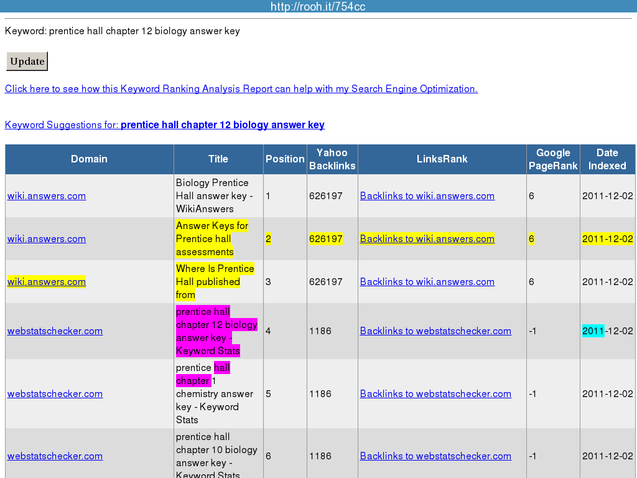
Task: Click the Update button
Action: [x=27, y=62]
